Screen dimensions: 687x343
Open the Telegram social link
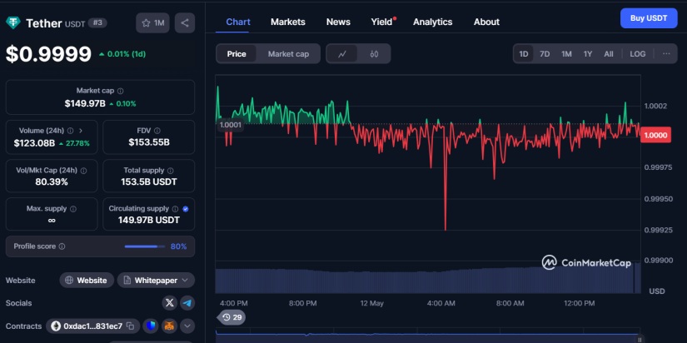pyautogui.click(x=187, y=303)
